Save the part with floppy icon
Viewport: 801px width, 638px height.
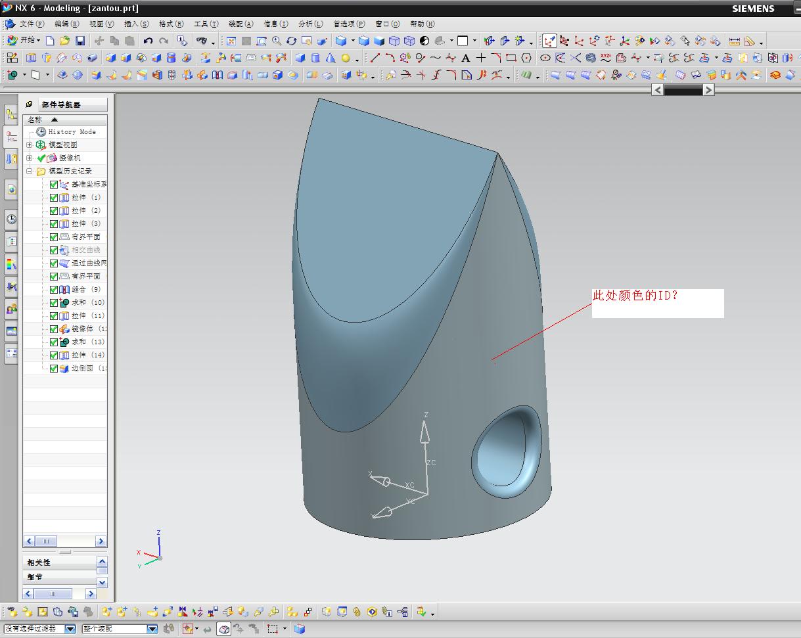point(80,41)
